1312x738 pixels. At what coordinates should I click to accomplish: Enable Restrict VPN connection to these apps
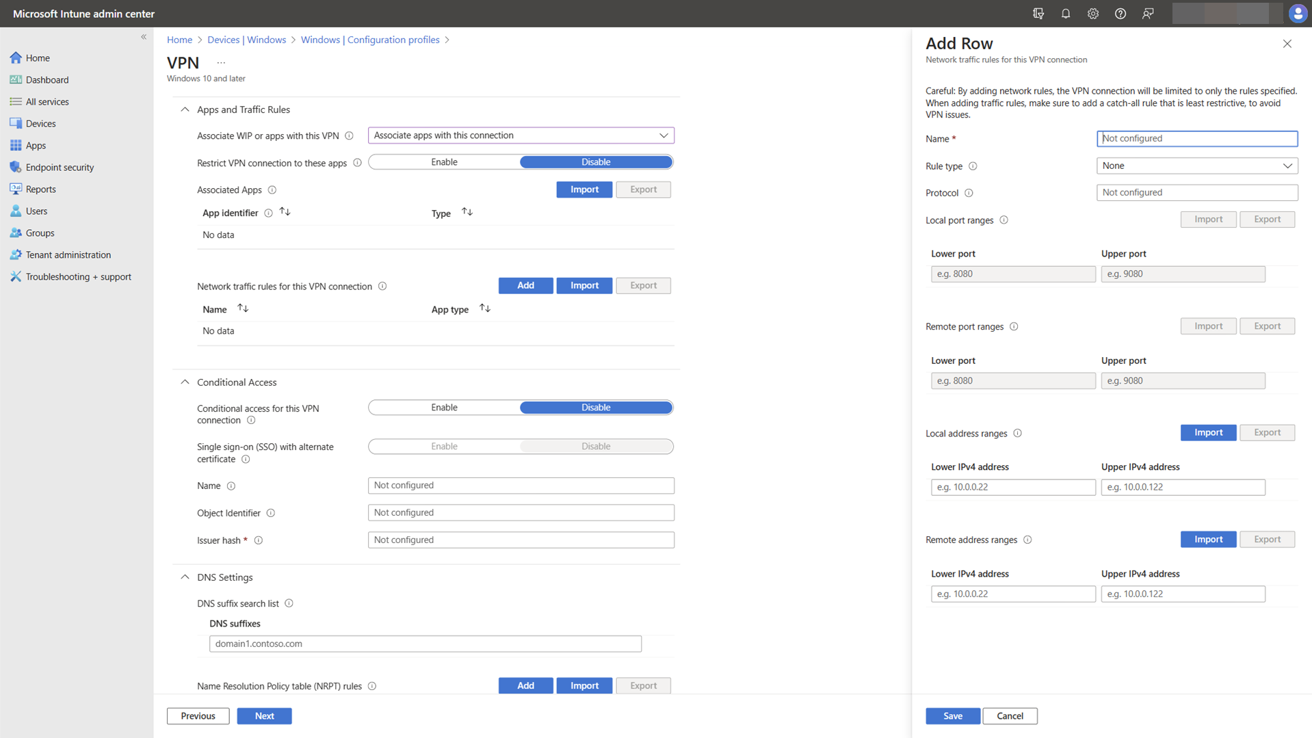click(444, 162)
